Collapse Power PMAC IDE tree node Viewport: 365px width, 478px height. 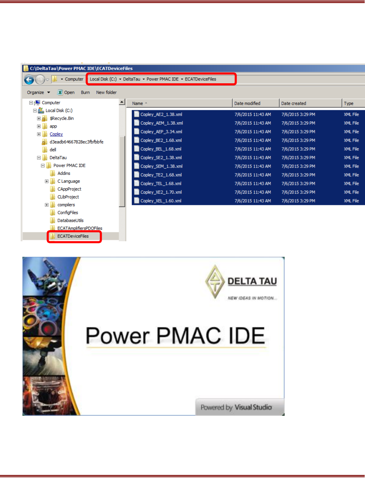(x=43, y=166)
